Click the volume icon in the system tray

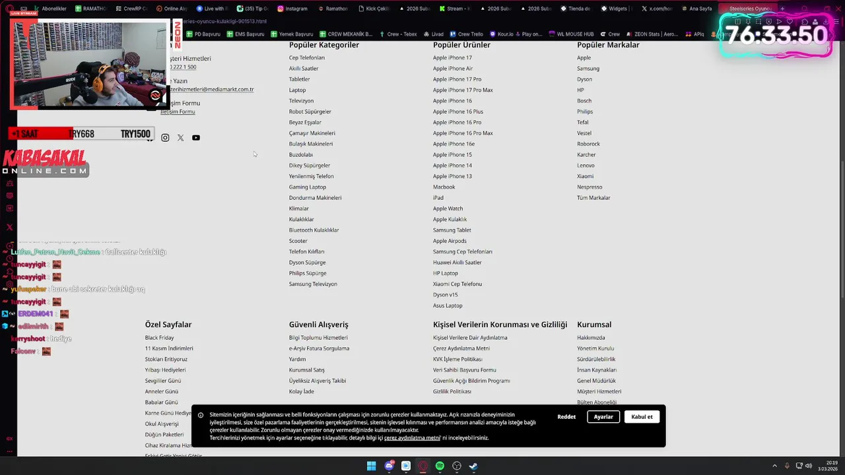809,466
